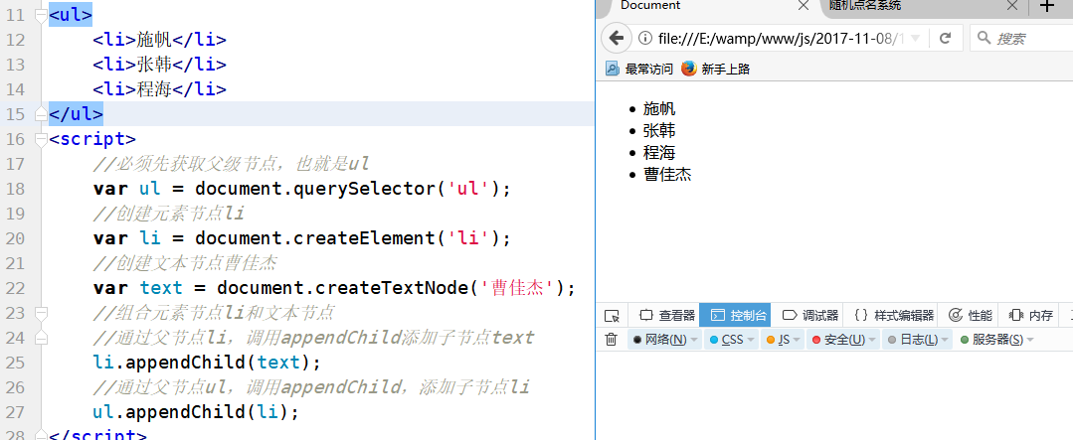
Task: Close the Document browser tab
Action: click(804, 6)
